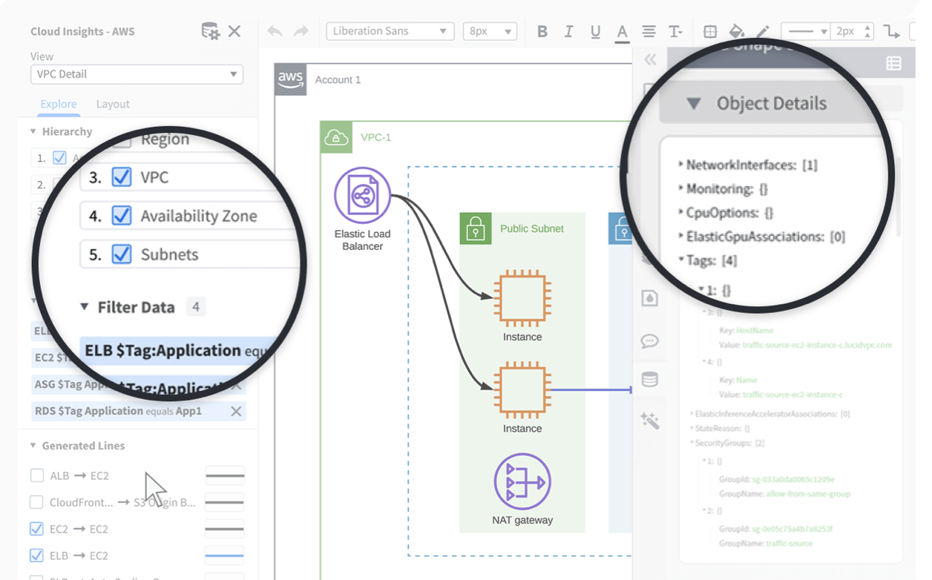The height and width of the screenshot is (580, 932).
Task: Open the magic wand panel in right dock
Action: (649, 421)
